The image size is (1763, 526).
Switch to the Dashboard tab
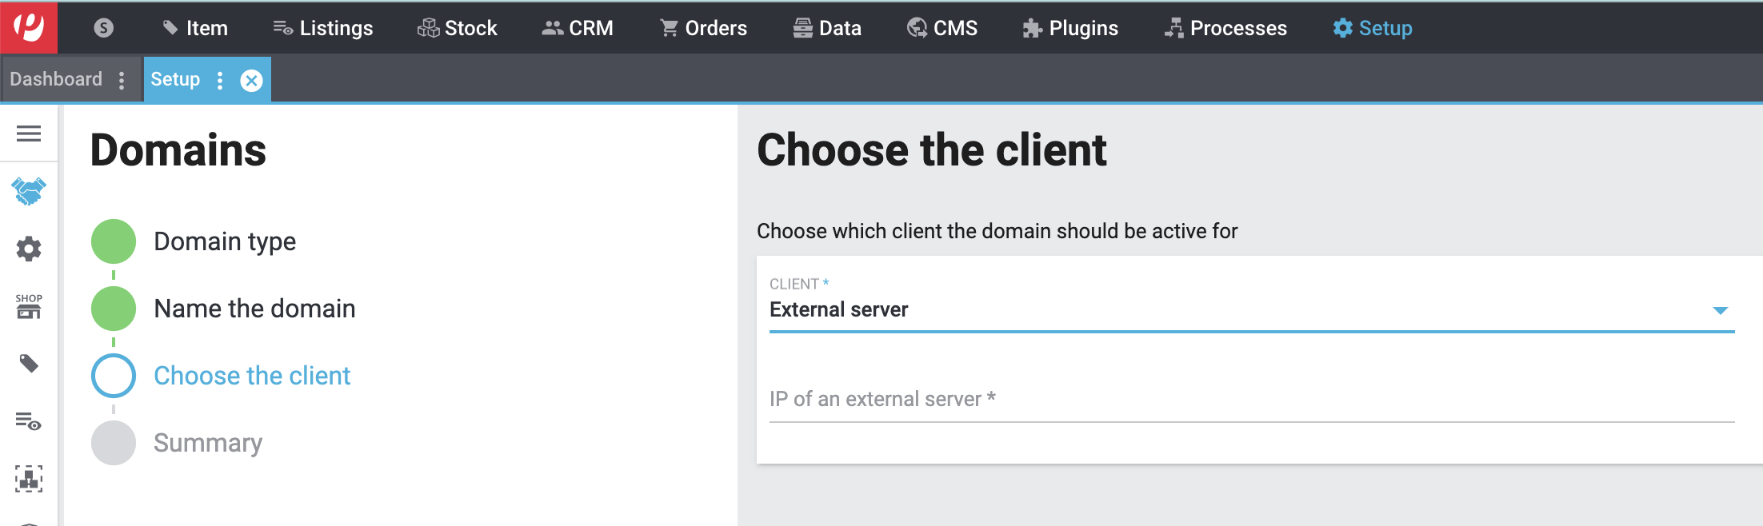pyautogui.click(x=56, y=79)
